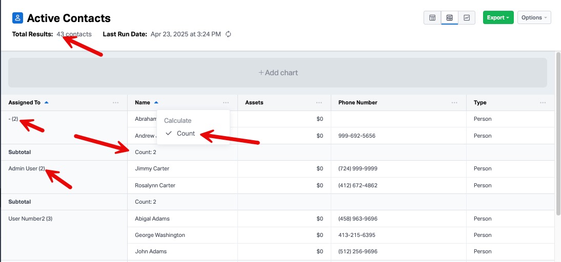Click the Type column header
This screenshot has height=262, width=561.
[480, 102]
